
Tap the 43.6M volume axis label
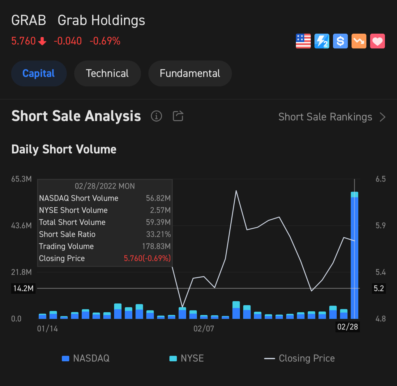[x=21, y=226]
